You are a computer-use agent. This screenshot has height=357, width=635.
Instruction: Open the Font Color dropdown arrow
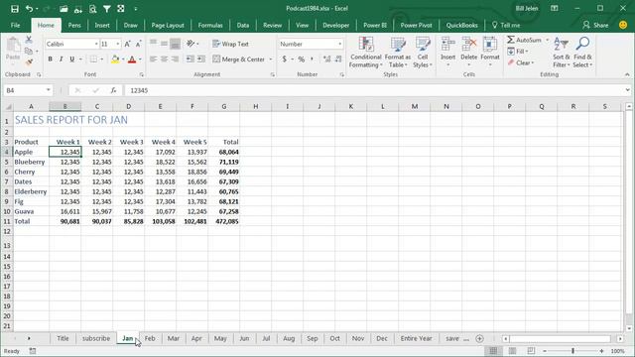click(140, 59)
